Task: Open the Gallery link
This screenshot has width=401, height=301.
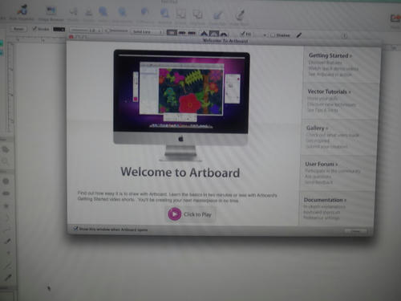Action: coord(317,128)
